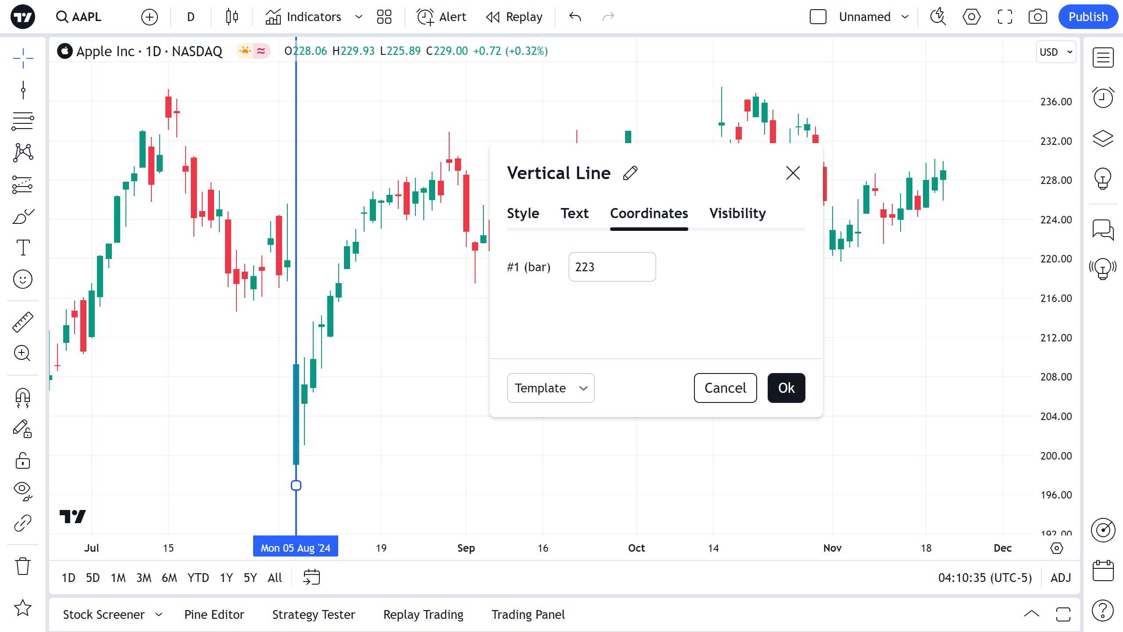Take a chart snapshot with camera icon

click(1037, 17)
